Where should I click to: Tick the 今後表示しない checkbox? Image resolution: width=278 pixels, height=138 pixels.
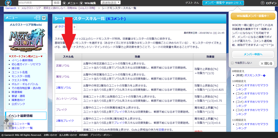tap(232, 63)
